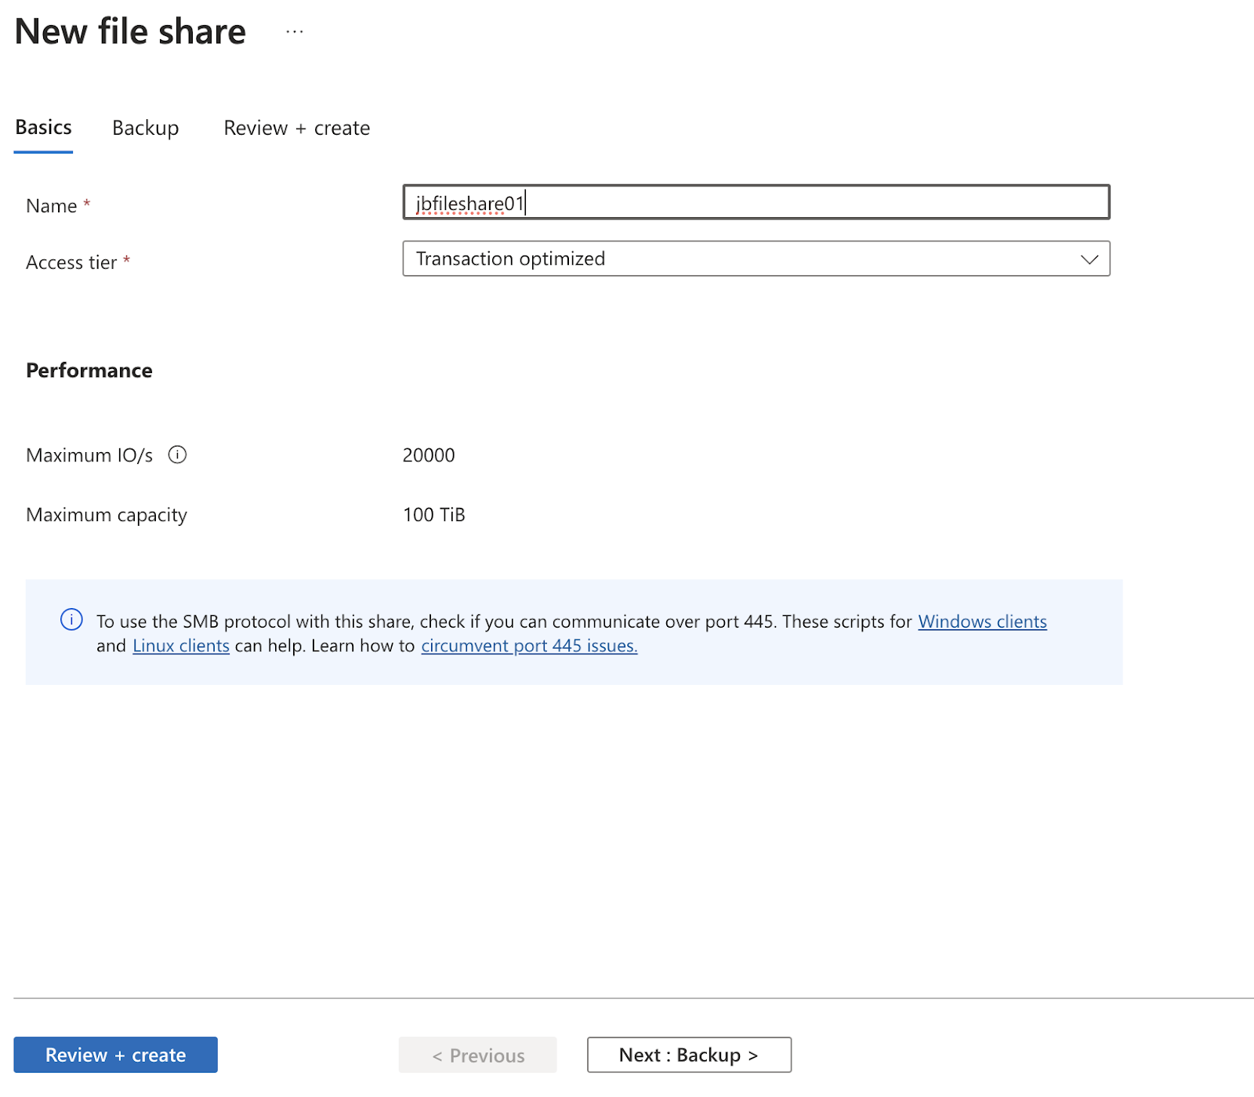This screenshot has height=1097, width=1254.
Task: Focus the Name input field
Action: pos(756,202)
